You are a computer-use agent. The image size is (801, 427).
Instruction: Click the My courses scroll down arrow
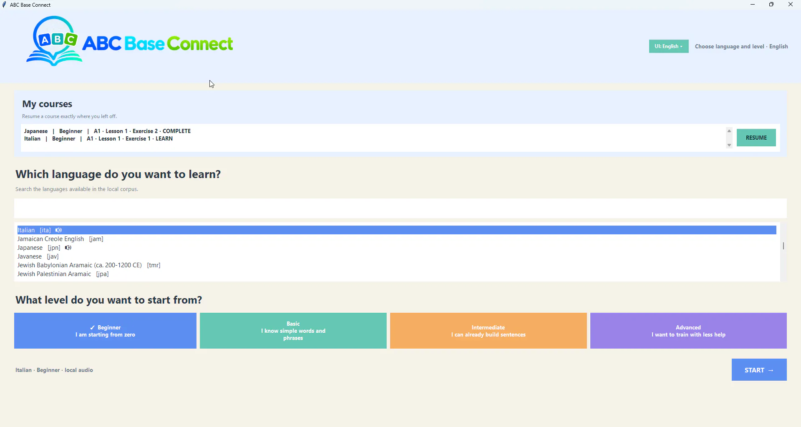click(x=729, y=145)
